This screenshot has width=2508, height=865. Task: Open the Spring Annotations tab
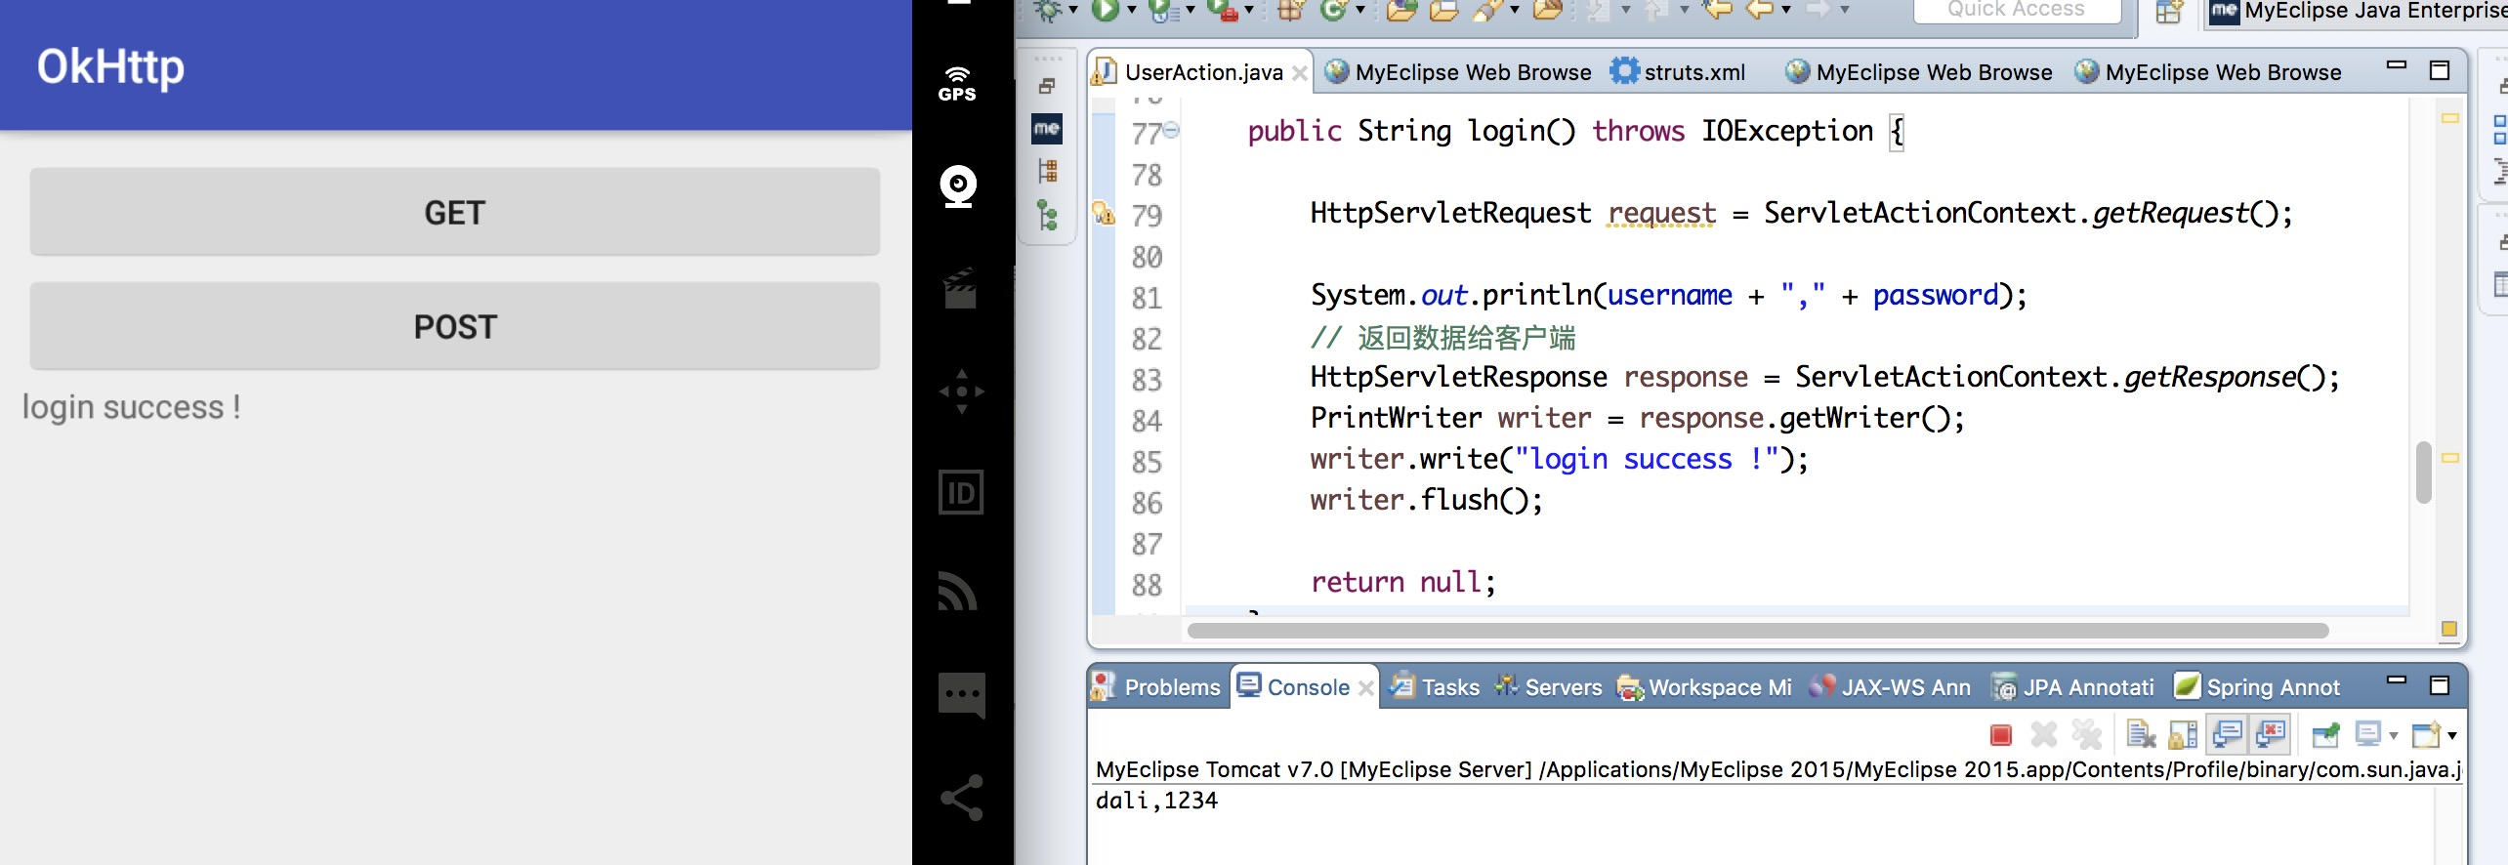point(2257,687)
